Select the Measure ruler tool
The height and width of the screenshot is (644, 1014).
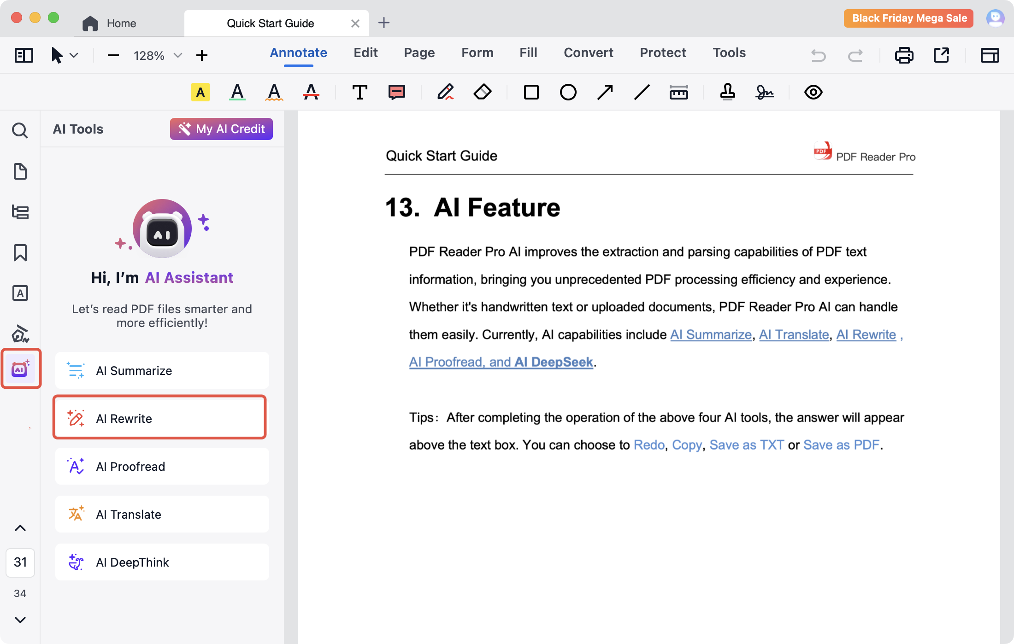[x=678, y=92]
